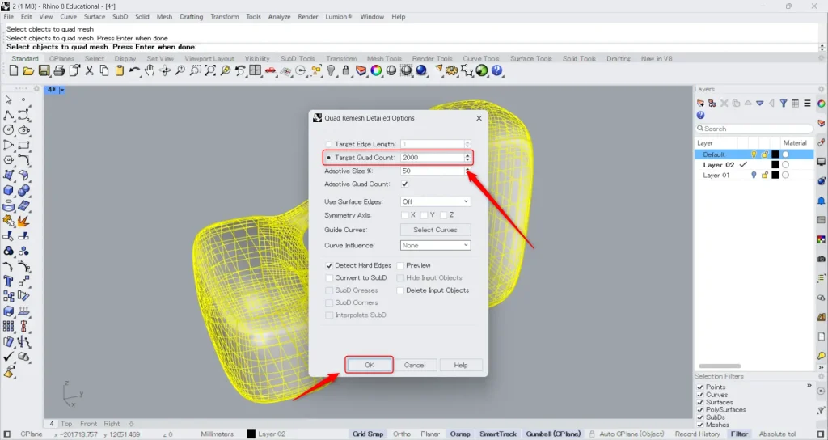Click the Help button in dialog
This screenshot has height=440, width=828.
tap(460, 365)
